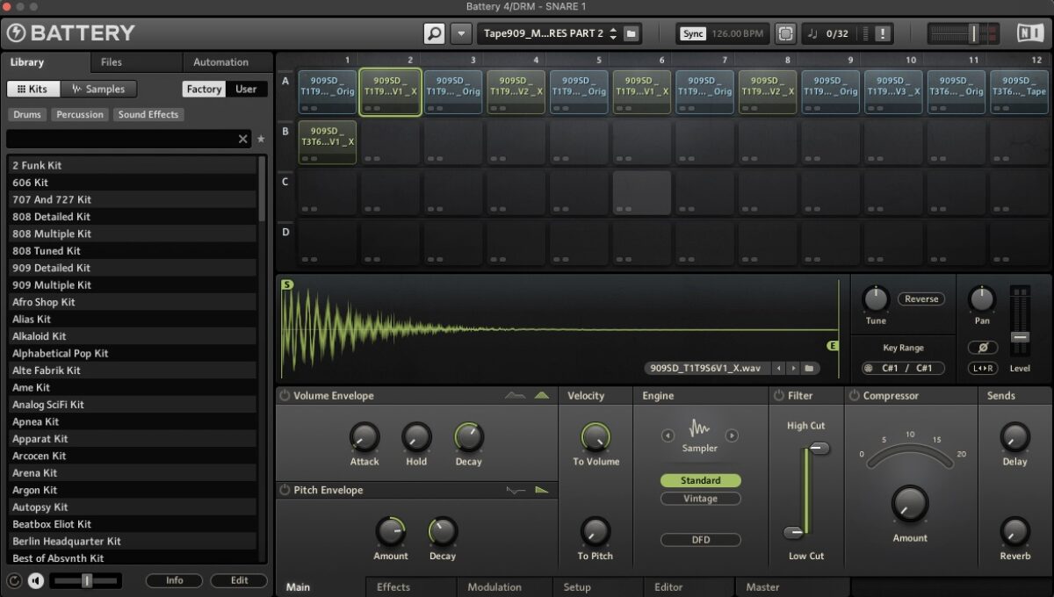Open the Tape909 kit preset selector
The height and width of the screenshot is (597, 1054).
point(544,33)
